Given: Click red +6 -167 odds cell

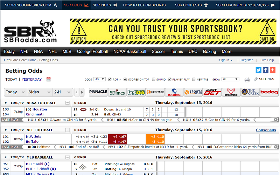Looking at the screenshot, I should tap(117, 137).
